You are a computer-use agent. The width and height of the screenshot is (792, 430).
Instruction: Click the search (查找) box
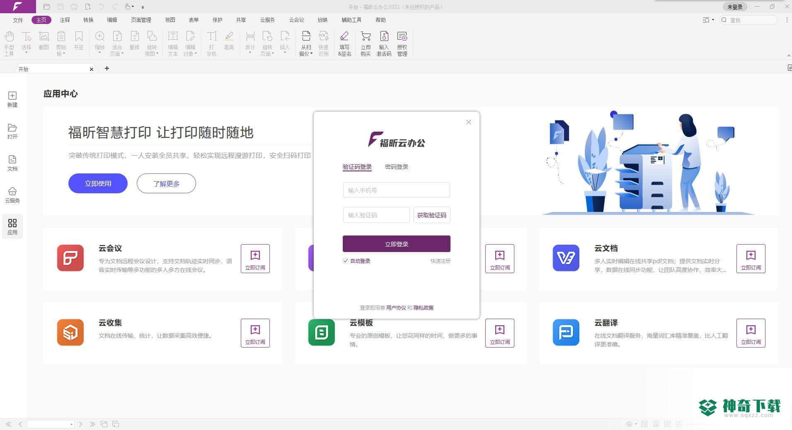(748, 20)
